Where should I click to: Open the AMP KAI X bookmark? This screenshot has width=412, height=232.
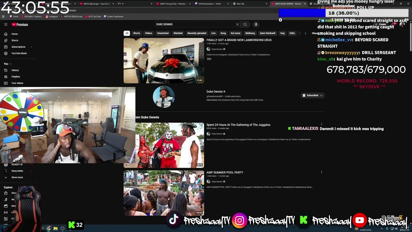[x=71, y=16]
